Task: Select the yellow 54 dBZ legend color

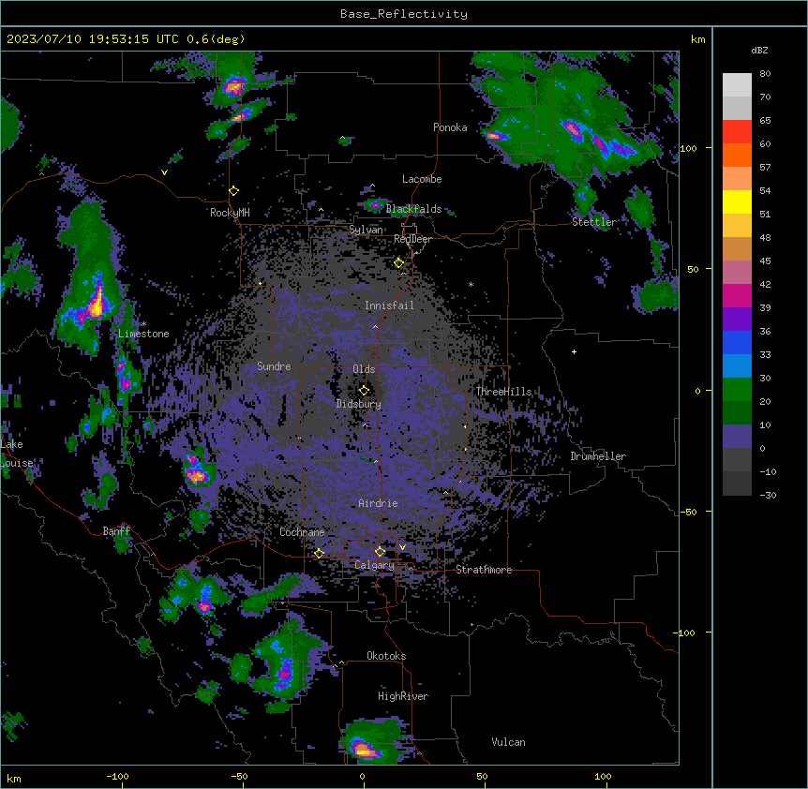Action: click(737, 201)
